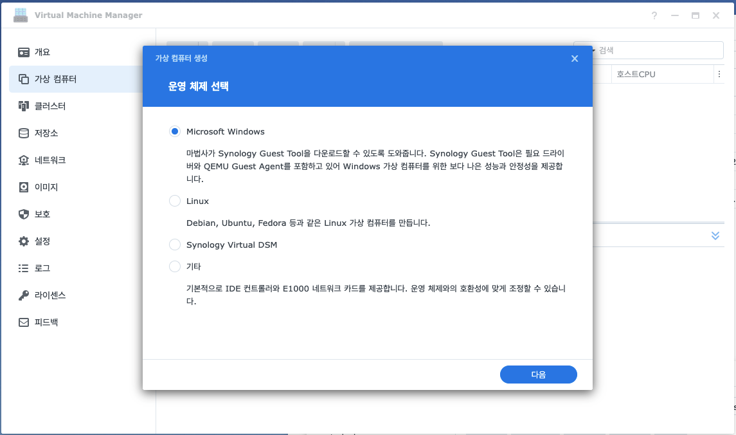
Task: Open the 보호 shield icon
Action: click(24, 214)
